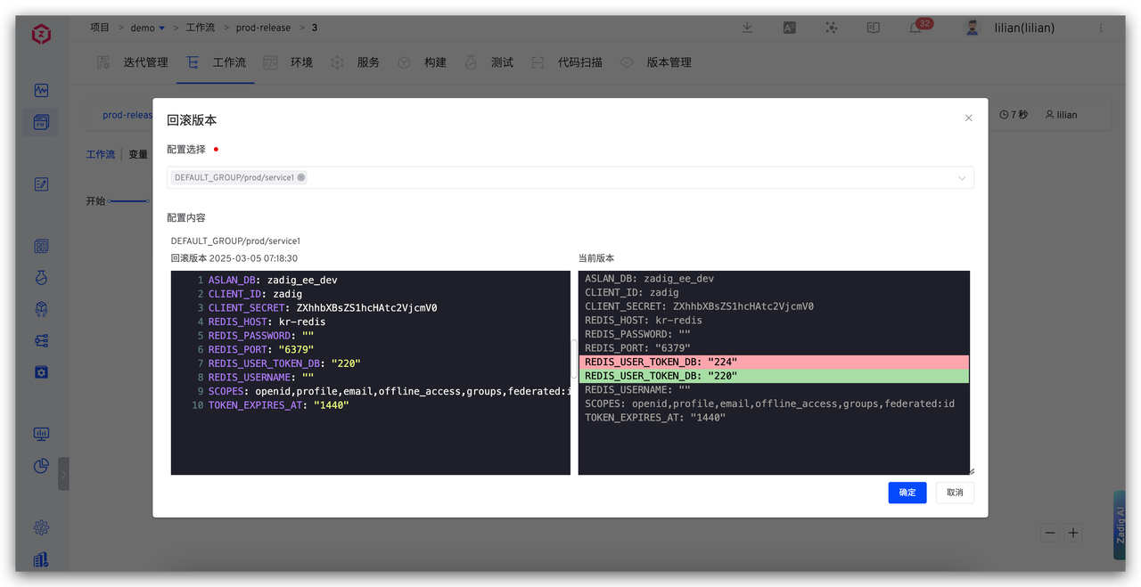Remove DEFAULT_GROUP/prod/service1 tag from selection
This screenshot has height=587, width=1141.
(301, 177)
